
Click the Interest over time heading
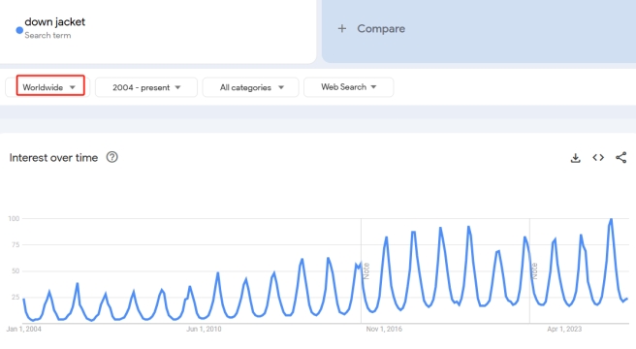click(x=53, y=157)
